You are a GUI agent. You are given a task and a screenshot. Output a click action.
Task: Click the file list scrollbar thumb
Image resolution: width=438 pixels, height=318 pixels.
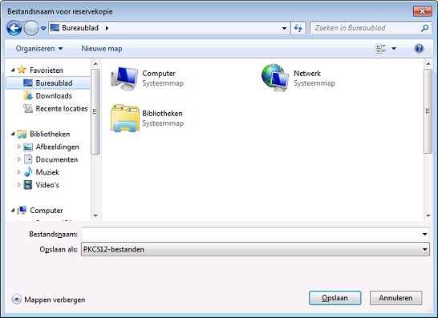tap(428, 111)
